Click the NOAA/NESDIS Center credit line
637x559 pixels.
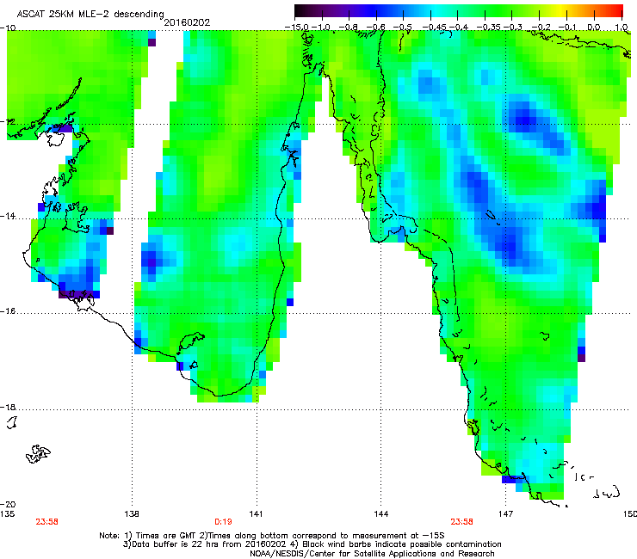(x=372, y=554)
